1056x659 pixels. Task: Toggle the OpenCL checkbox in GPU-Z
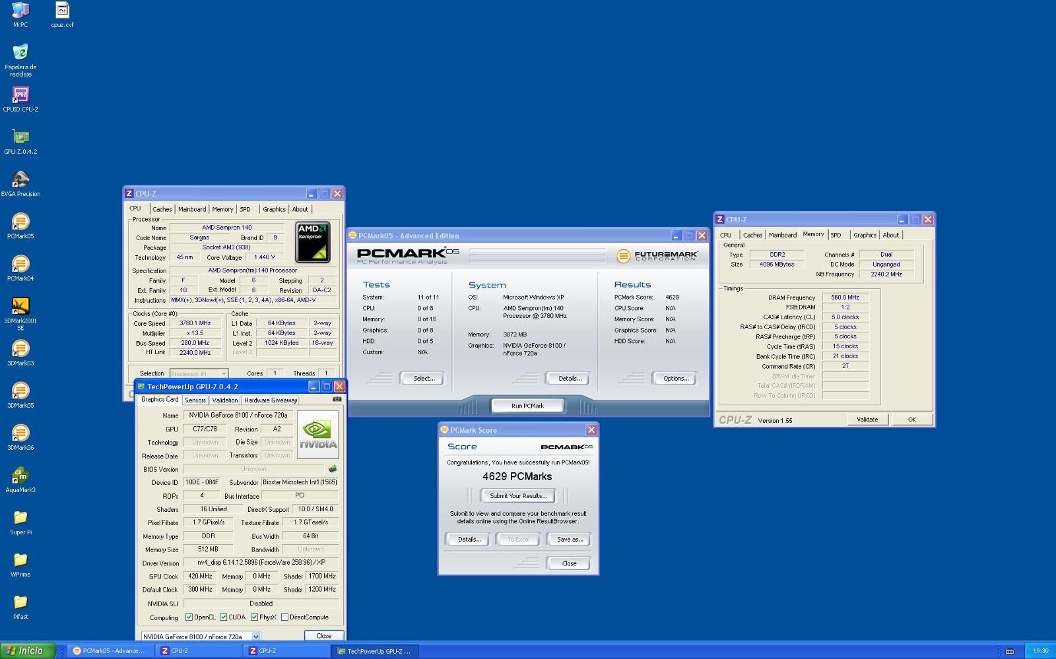[189, 617]
